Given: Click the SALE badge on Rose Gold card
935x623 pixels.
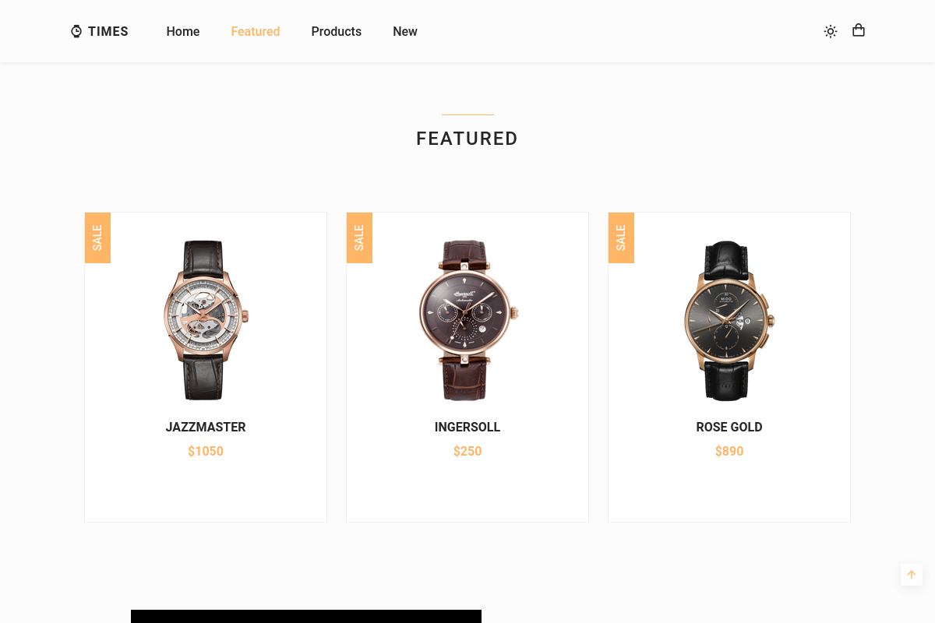Looking at the screenshot, I should coord(621,238).
